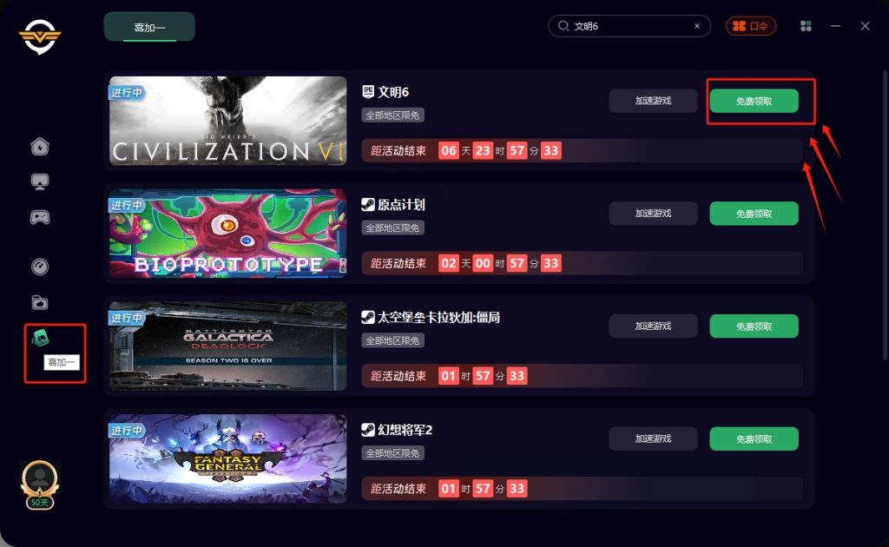Click the monitor icon in the sidebar

coord(40,182)
